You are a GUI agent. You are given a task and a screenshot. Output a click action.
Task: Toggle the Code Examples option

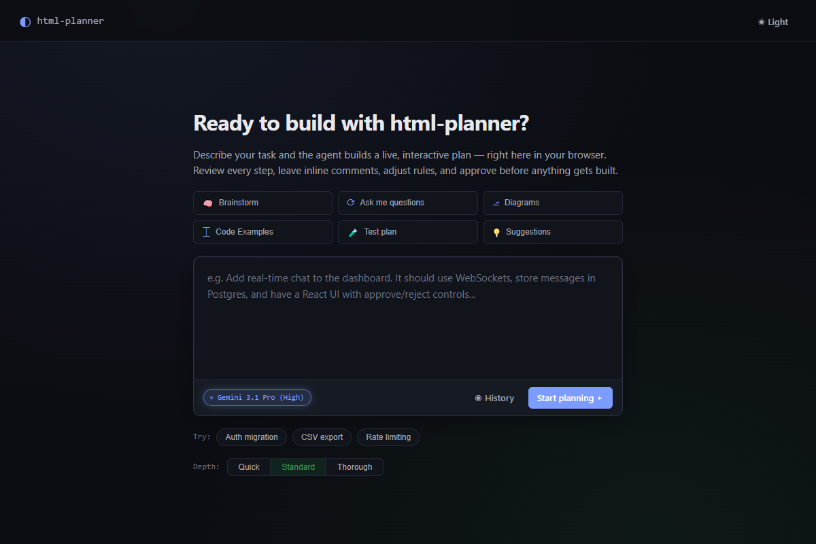click(x=262, y=232)
